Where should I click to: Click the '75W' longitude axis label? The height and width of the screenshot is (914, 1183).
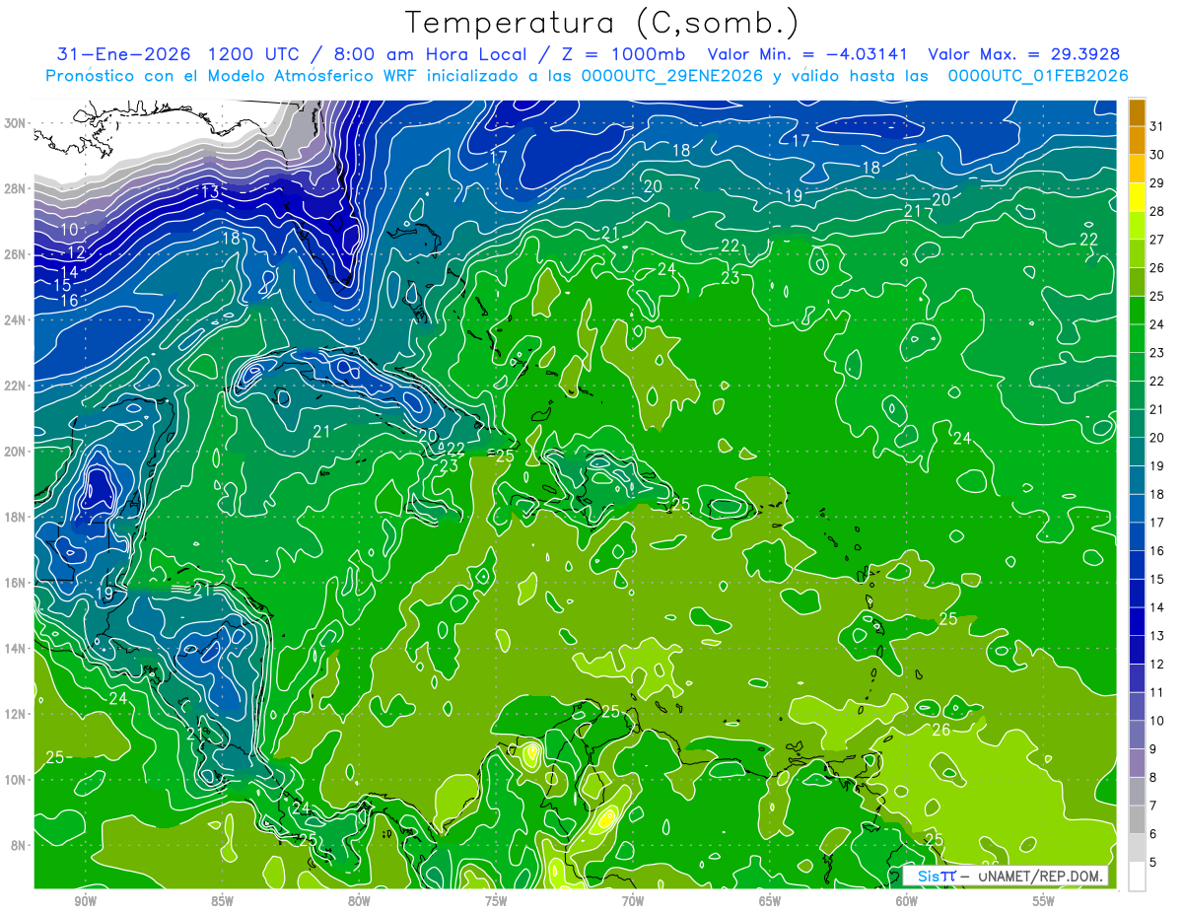tap(496, 902)
